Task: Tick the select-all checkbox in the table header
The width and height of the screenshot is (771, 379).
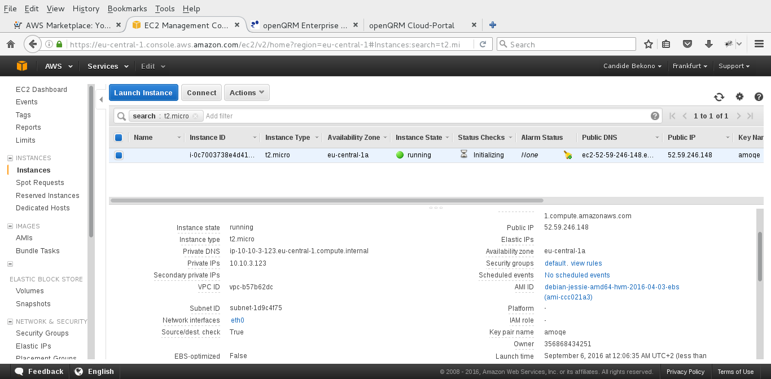Action: (119, 138)
